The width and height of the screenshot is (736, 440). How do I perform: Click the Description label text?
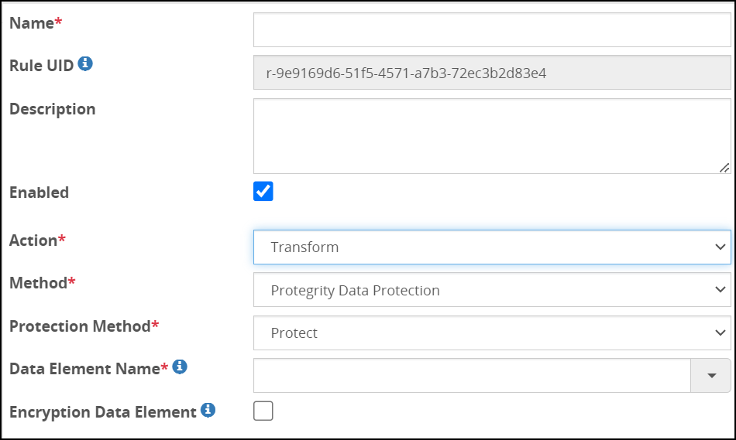[52, 109]
